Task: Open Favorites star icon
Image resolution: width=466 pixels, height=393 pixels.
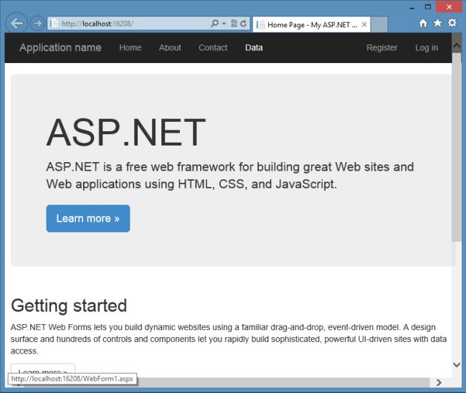Action: [437, 23]
